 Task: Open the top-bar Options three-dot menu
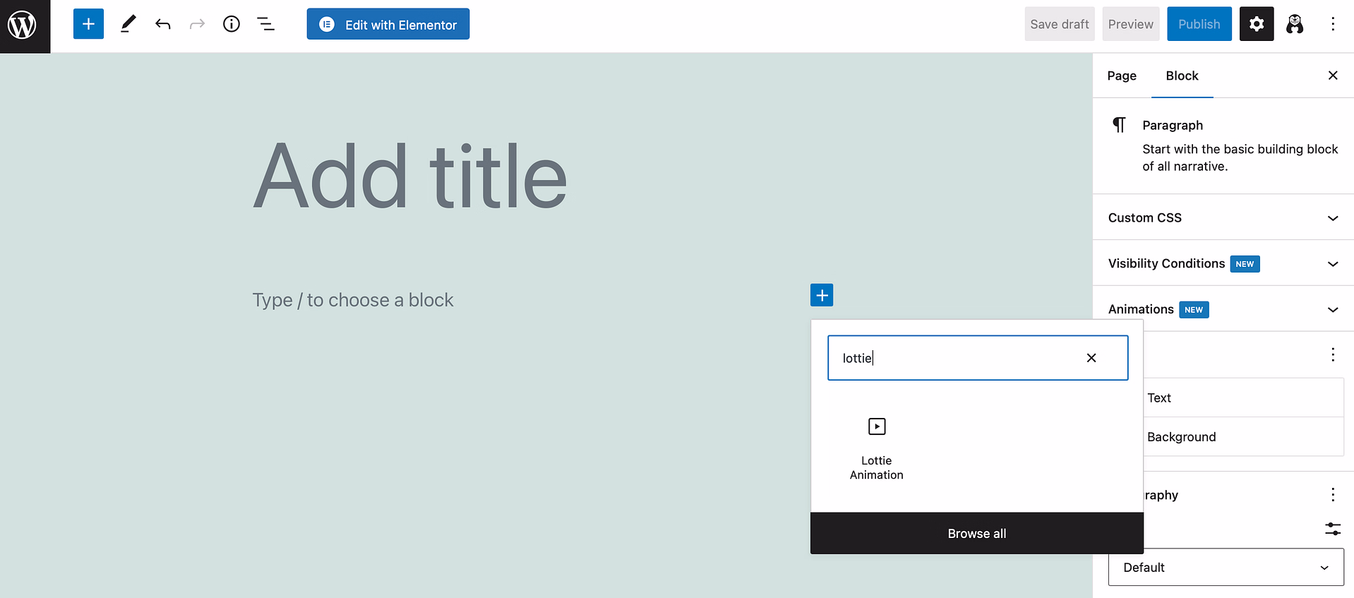tap(1333, 24)
